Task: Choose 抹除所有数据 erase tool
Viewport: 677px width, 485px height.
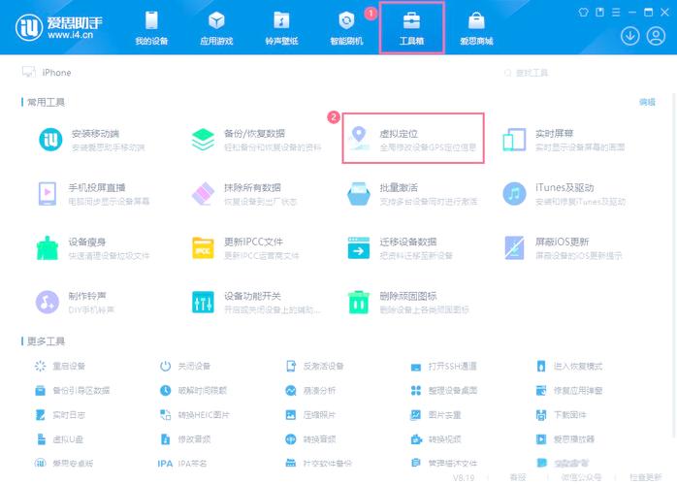Action: point(244,193)
